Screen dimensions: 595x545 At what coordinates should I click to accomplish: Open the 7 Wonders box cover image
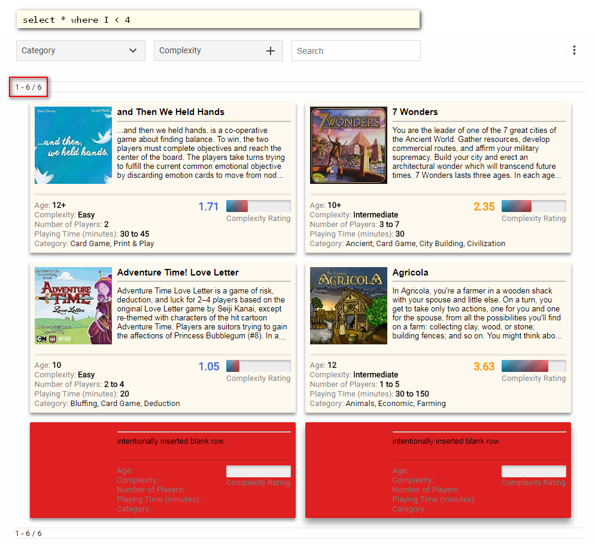pos(348,145)
